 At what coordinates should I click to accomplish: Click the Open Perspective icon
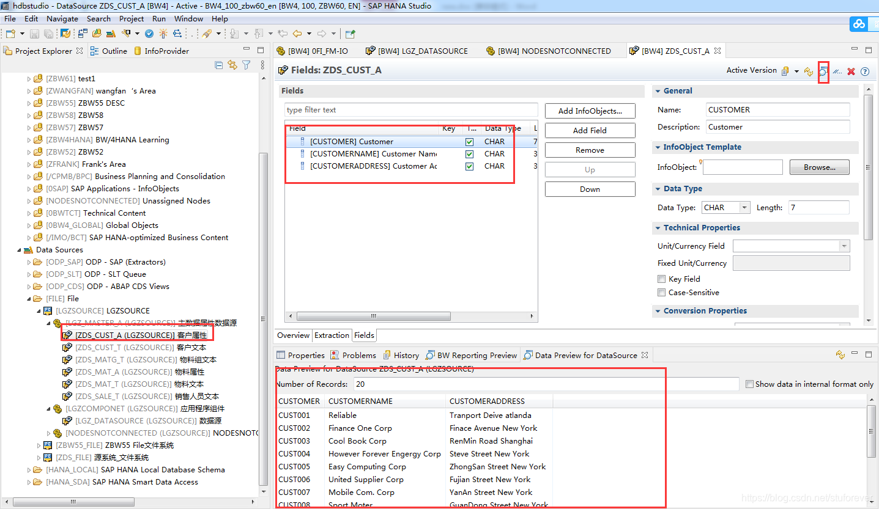(350, 34)
